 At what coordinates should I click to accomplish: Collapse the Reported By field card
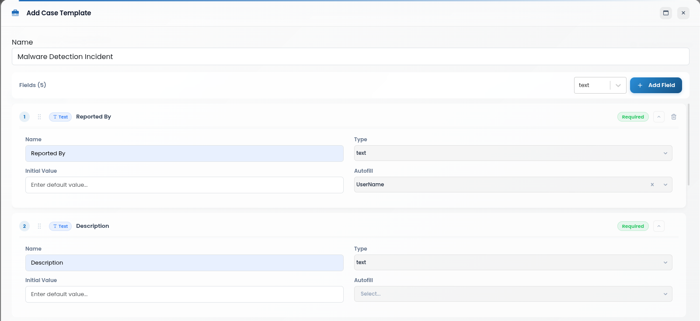pos(659,117)
